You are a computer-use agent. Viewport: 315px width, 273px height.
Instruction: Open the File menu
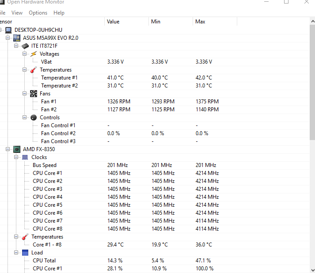3,13
